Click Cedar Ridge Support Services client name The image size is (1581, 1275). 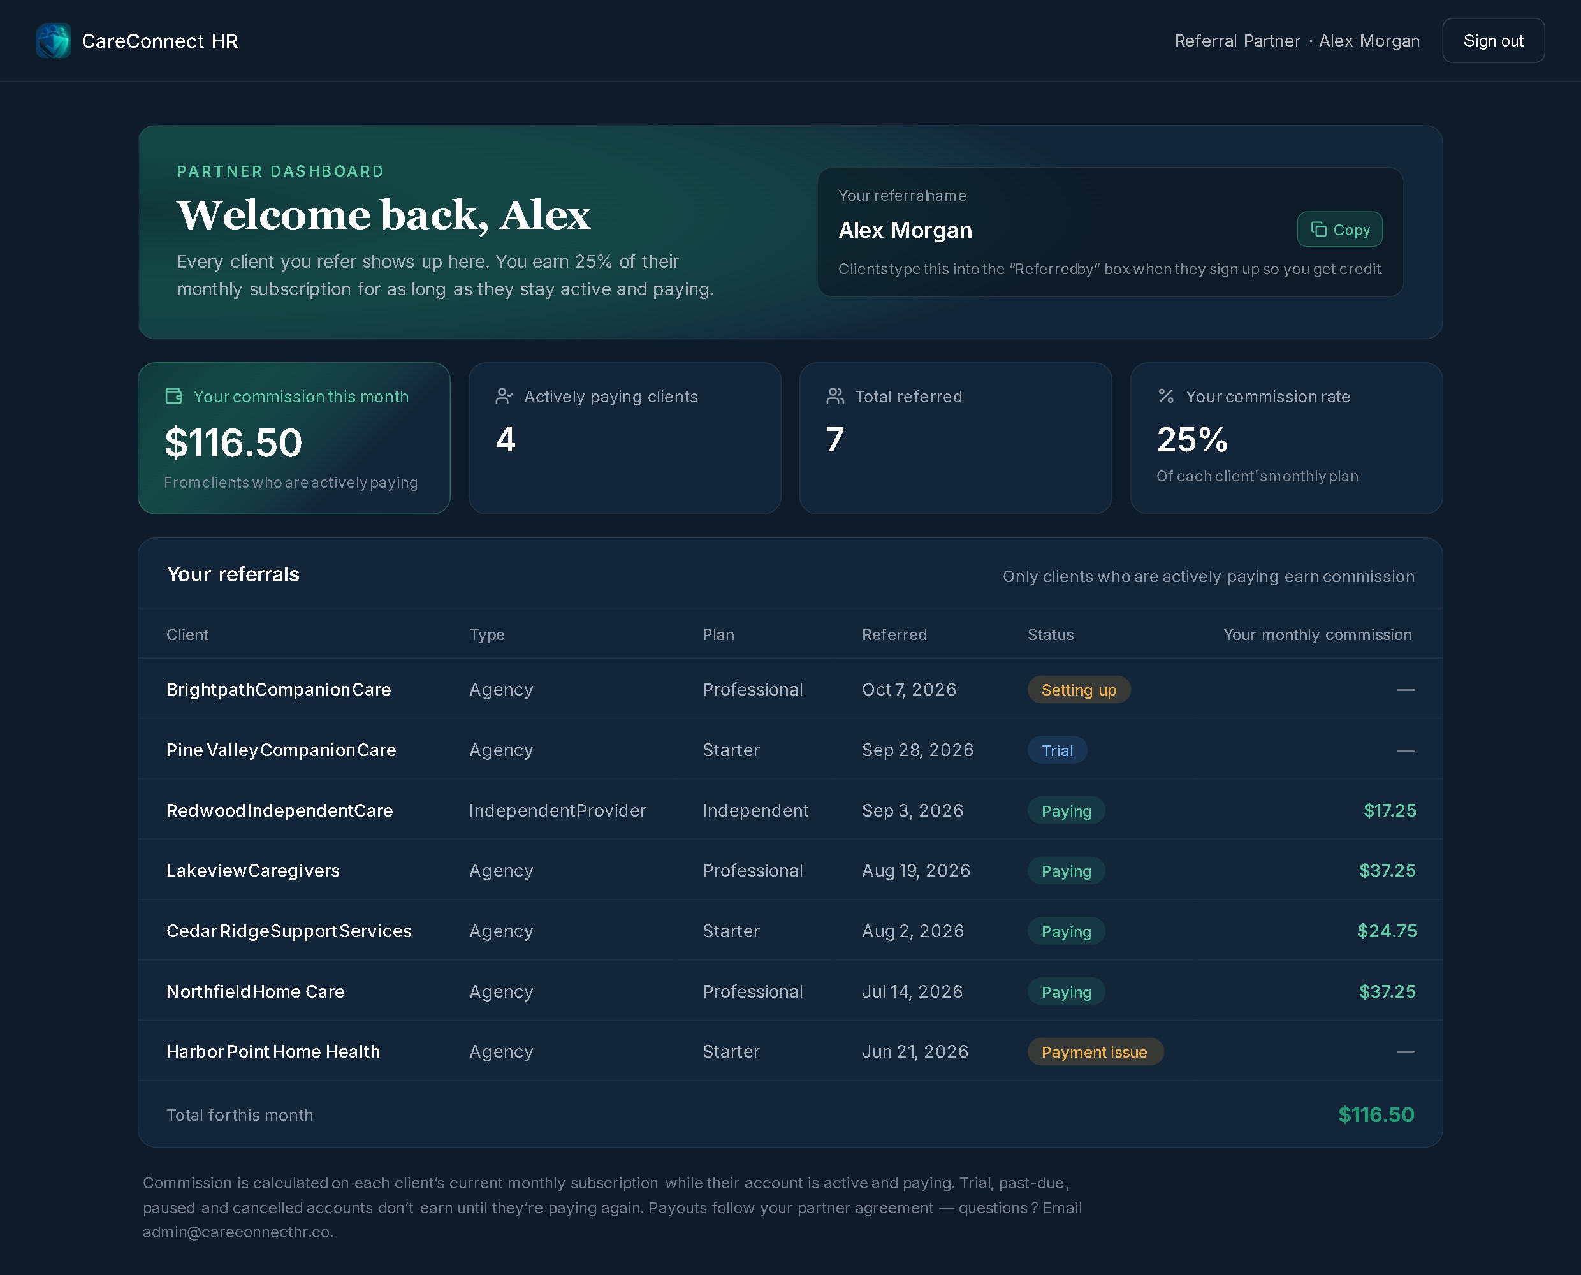[x=289, y=931]
